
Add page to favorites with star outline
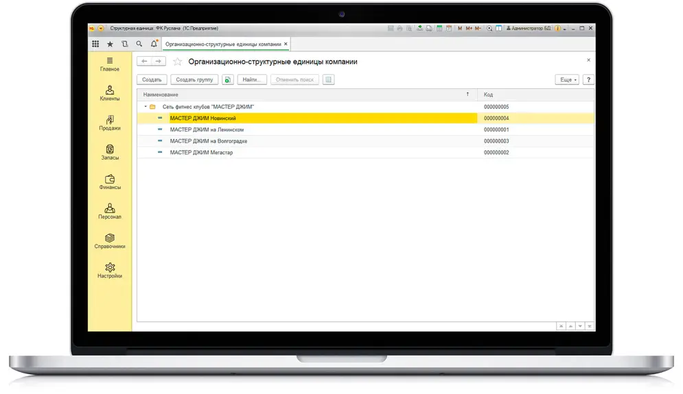[177, 62]
